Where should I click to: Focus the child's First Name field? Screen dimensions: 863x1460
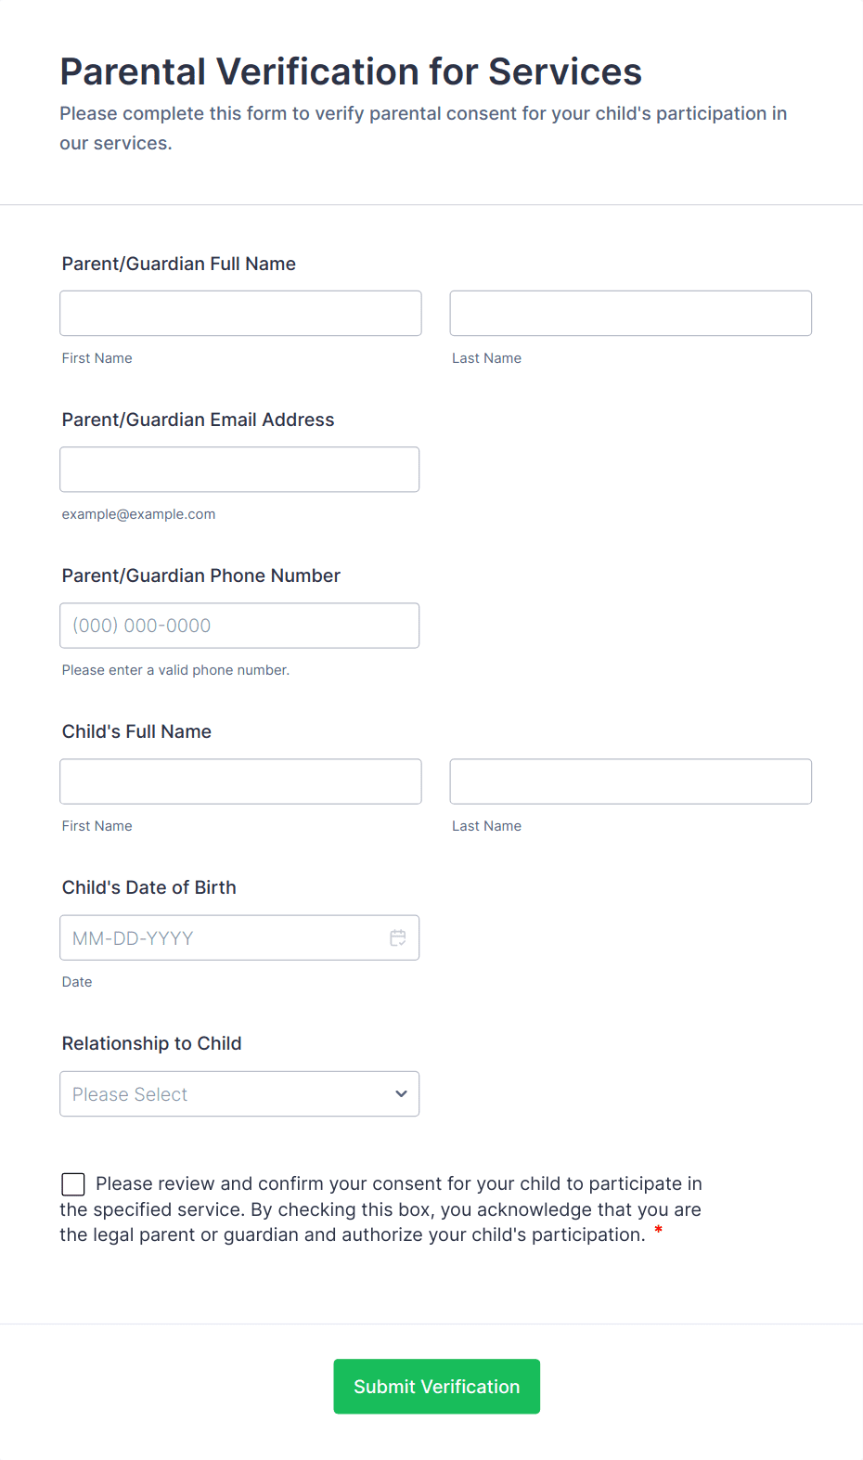240,782
